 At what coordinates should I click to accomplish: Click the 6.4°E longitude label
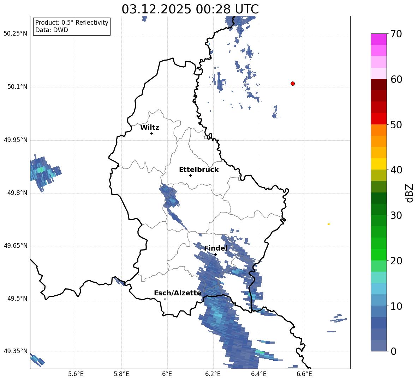tap(258, 374)
